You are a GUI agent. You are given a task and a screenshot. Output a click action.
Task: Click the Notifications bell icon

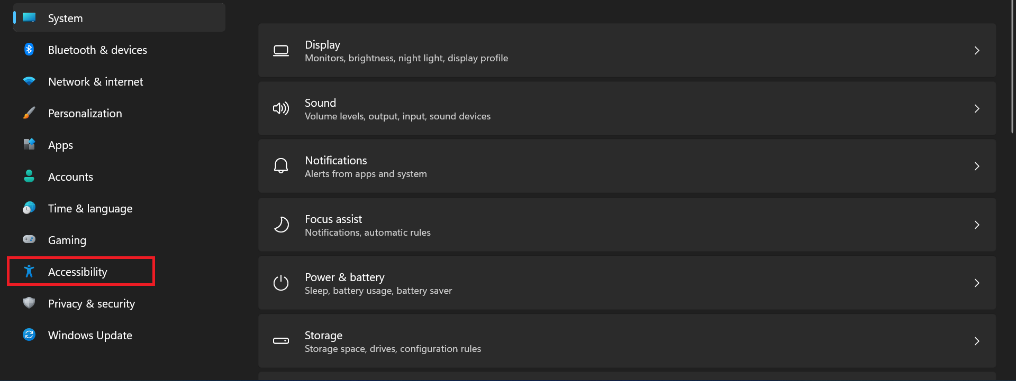pos(281,166)
